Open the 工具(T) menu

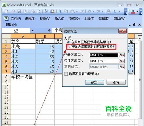89,18
